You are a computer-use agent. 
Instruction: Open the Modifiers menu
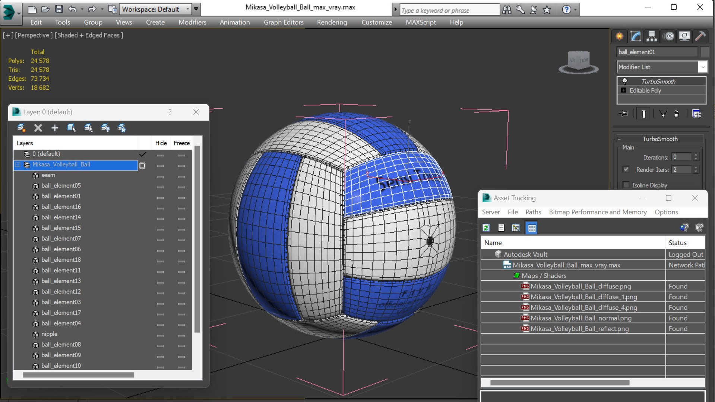click(192, 22)
